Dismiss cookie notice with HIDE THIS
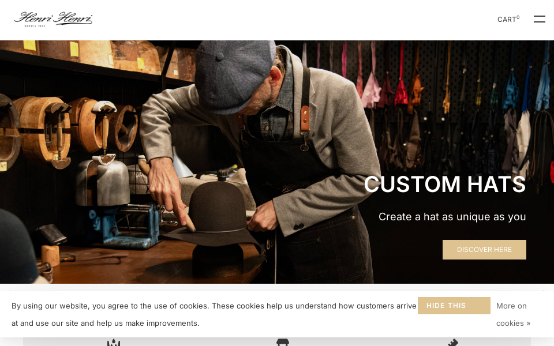 click(x=454, y=306)
